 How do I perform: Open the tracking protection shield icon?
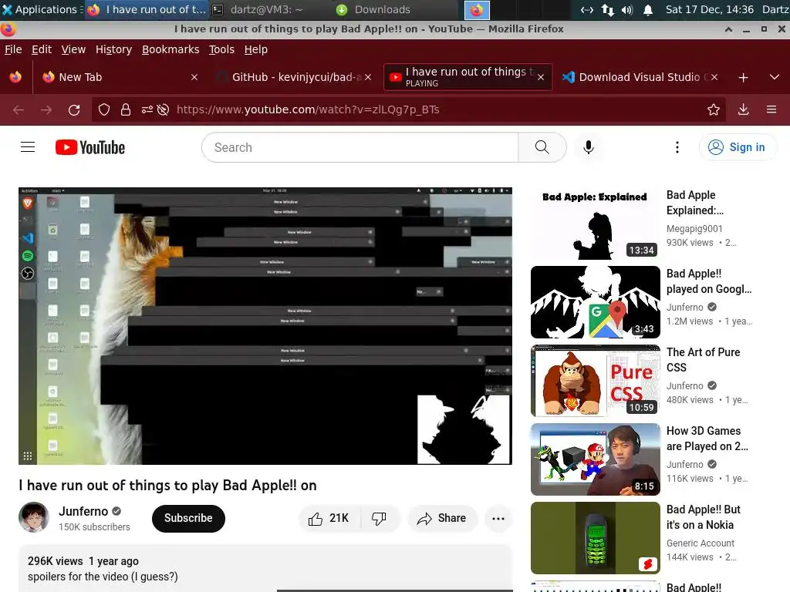pos(104,109)
